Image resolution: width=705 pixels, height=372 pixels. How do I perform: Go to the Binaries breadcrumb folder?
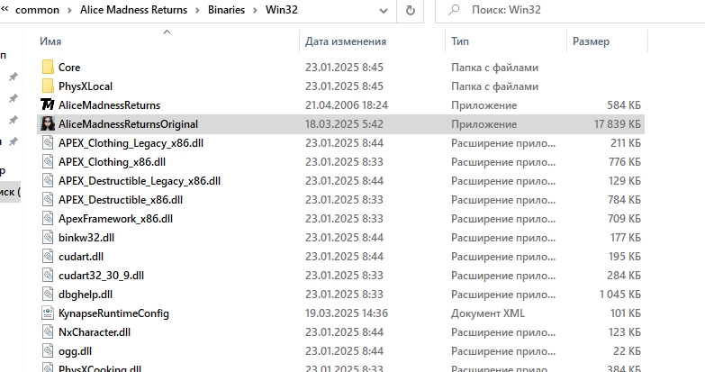click(x=226, y=10)
